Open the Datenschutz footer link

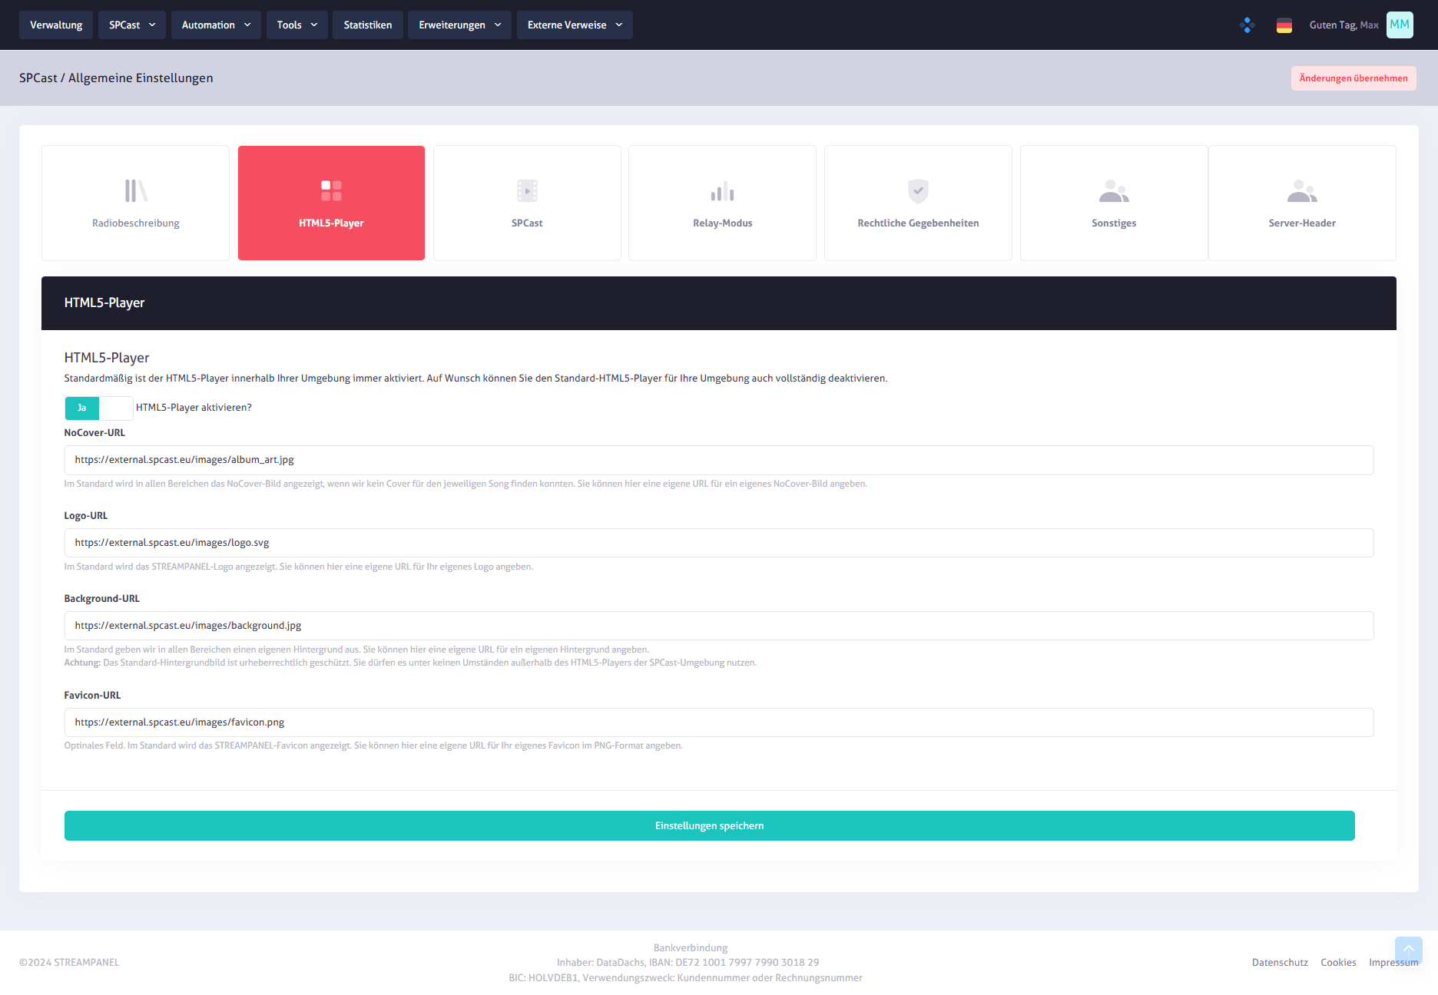[x=1280, y=962]
